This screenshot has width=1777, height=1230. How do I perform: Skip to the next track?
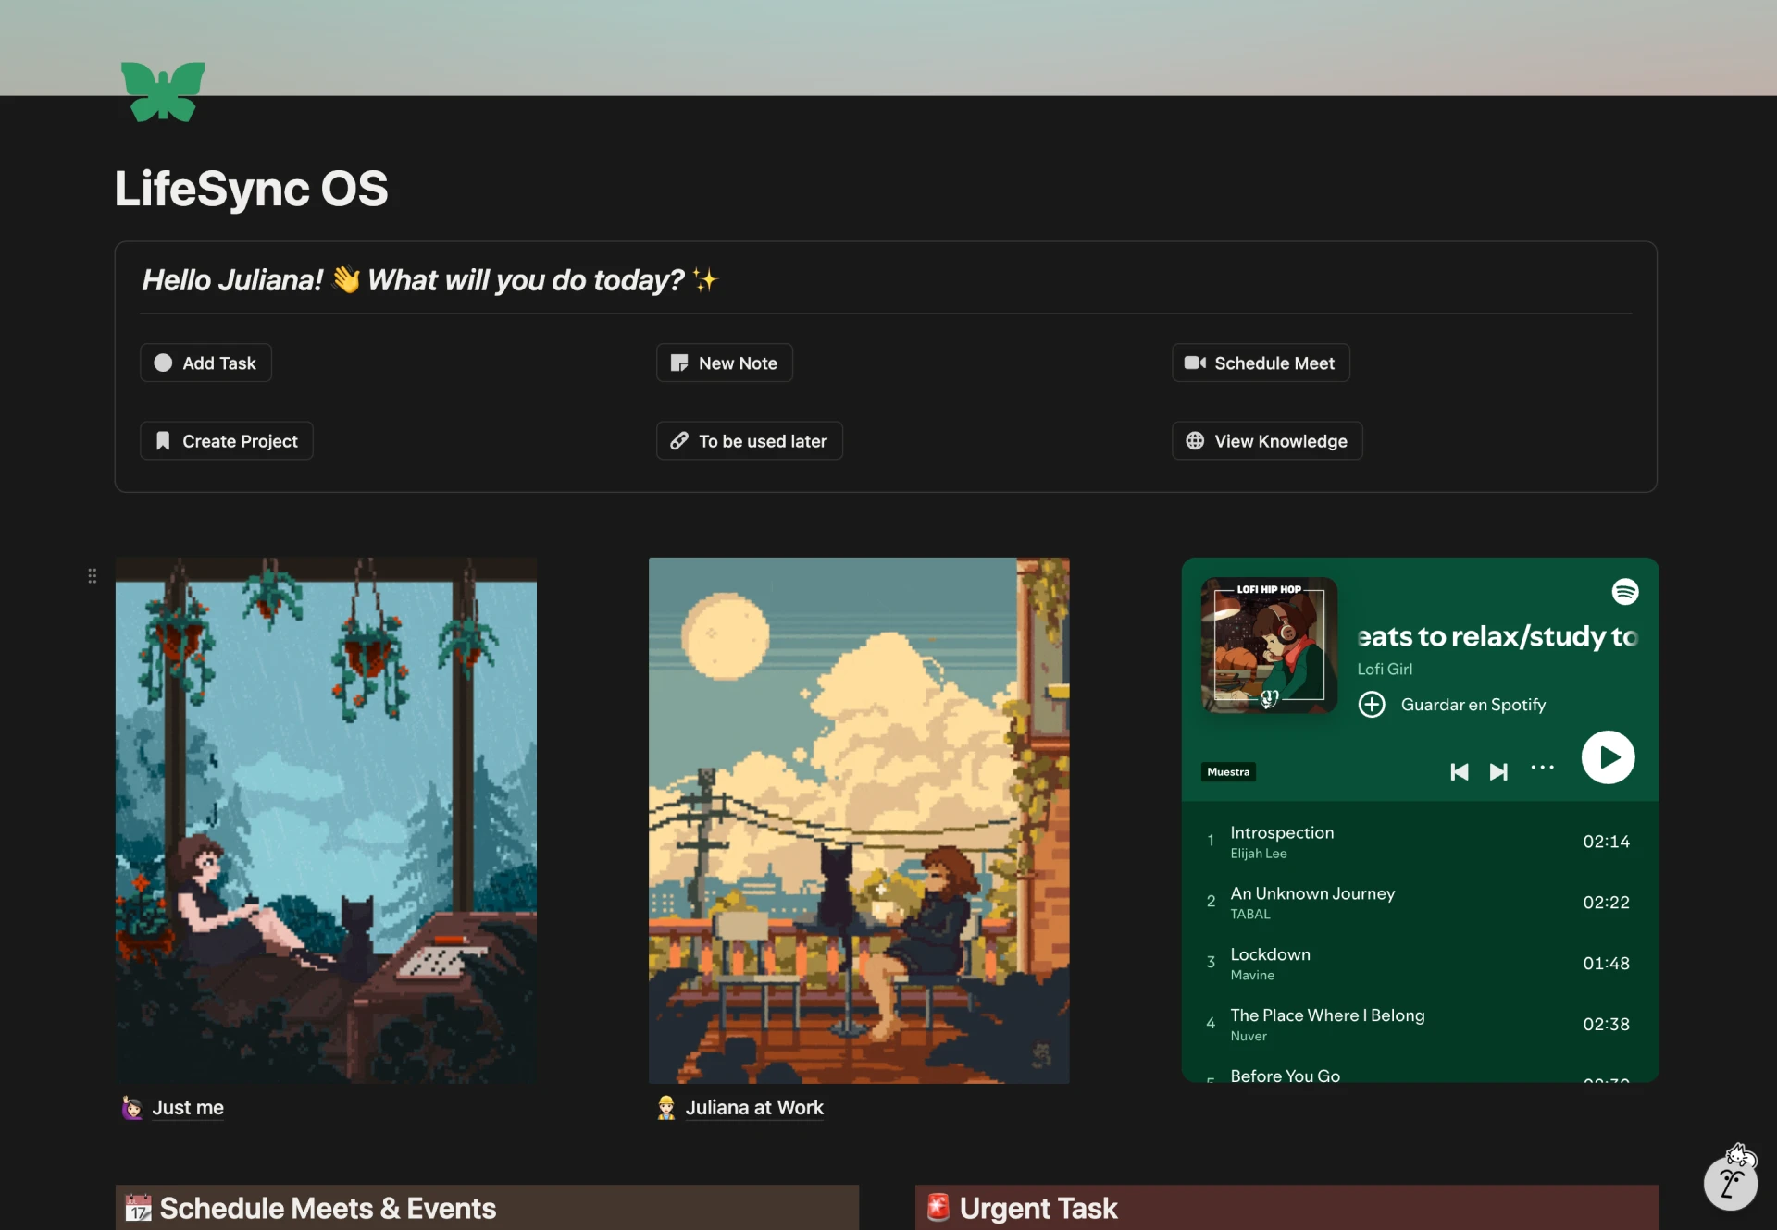click(1498, 771)
